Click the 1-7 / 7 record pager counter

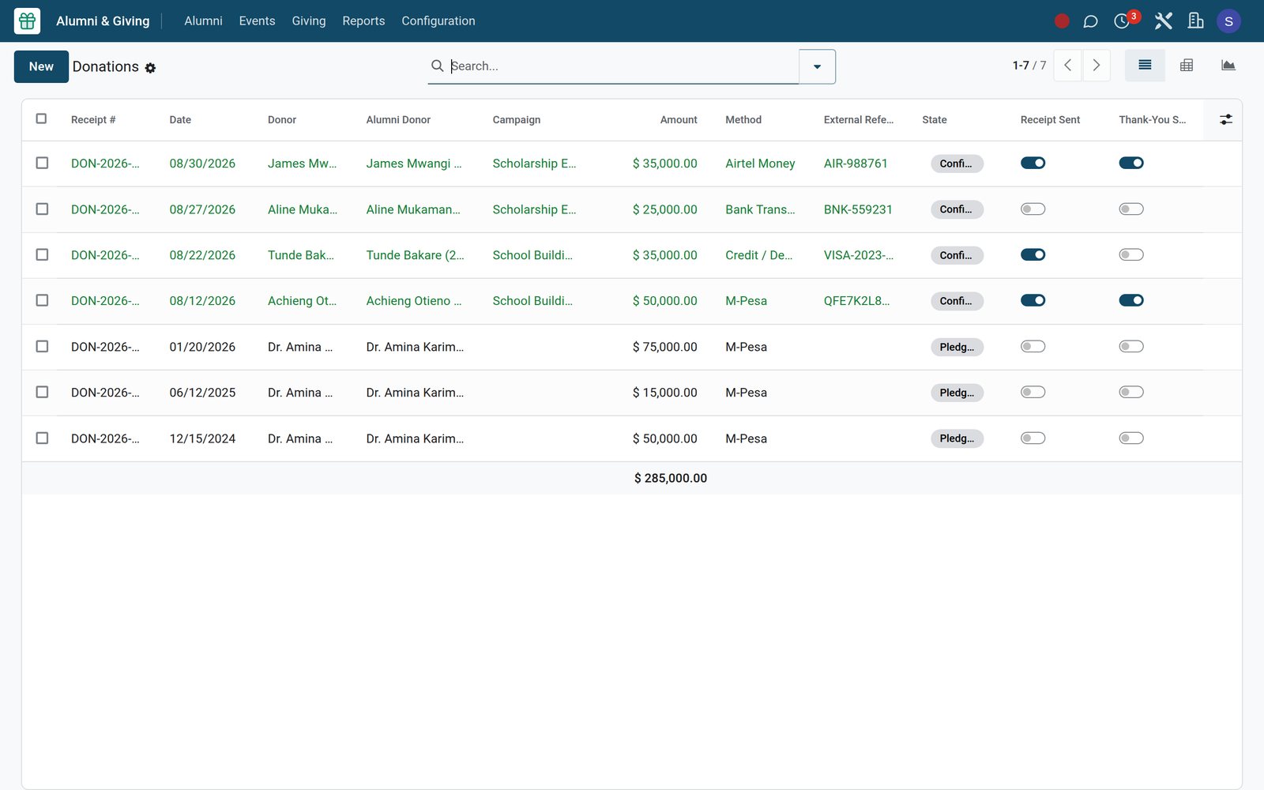coord(1029,66)
